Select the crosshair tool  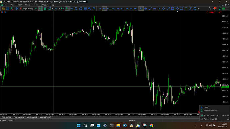146,9
